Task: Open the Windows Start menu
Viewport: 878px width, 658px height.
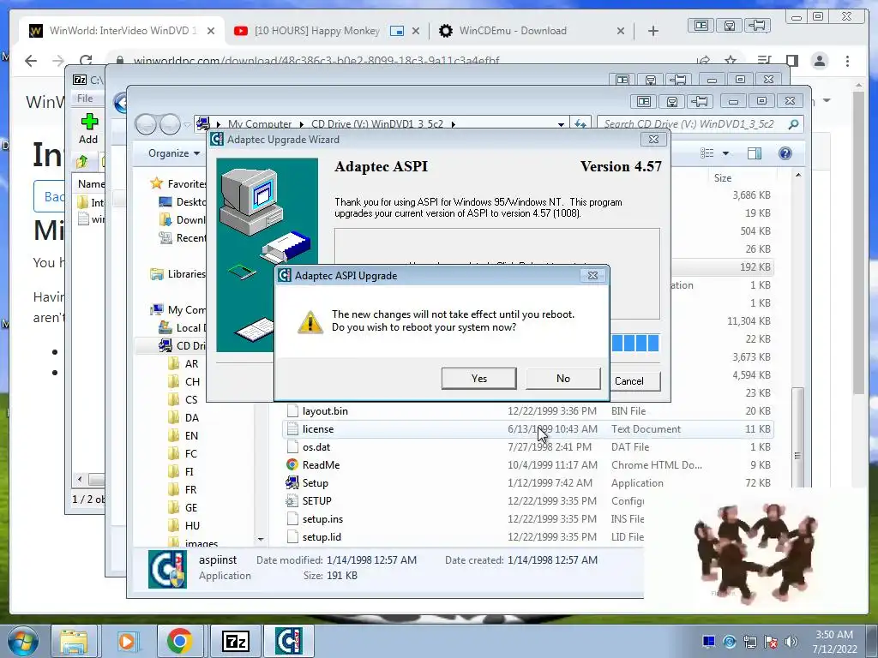Action: click(22, 641)
